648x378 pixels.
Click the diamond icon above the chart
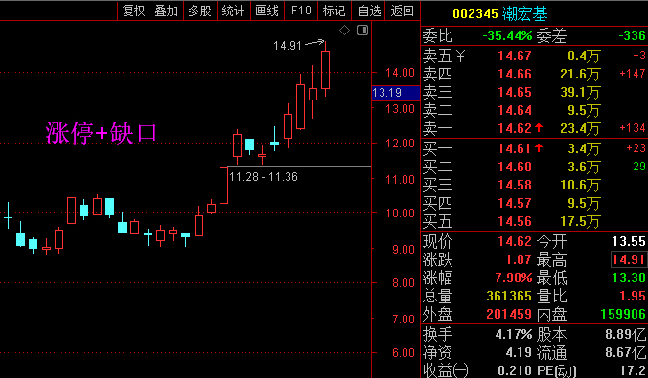[344, 30]
